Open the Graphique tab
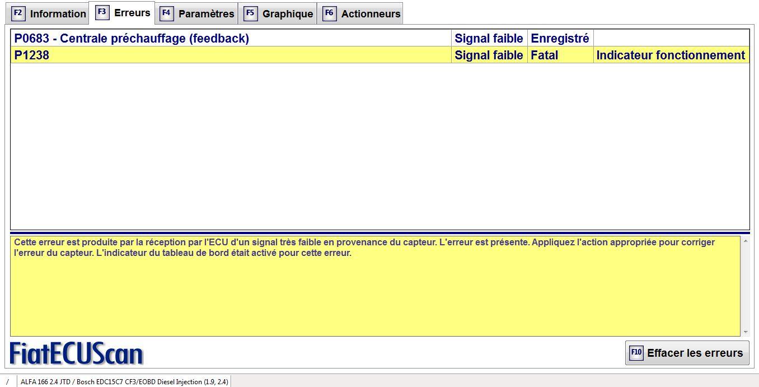The height and width of the screenshot is (387, 759). [287, 14]
